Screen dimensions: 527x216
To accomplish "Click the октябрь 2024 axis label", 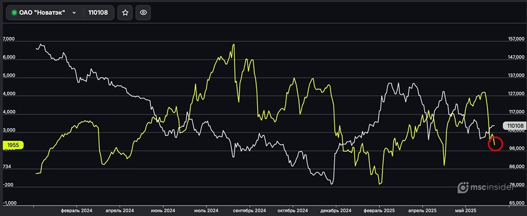I will (292, 211).
